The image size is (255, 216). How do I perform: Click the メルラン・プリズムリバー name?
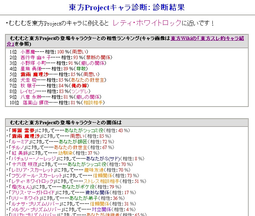(x=36, y=210)
